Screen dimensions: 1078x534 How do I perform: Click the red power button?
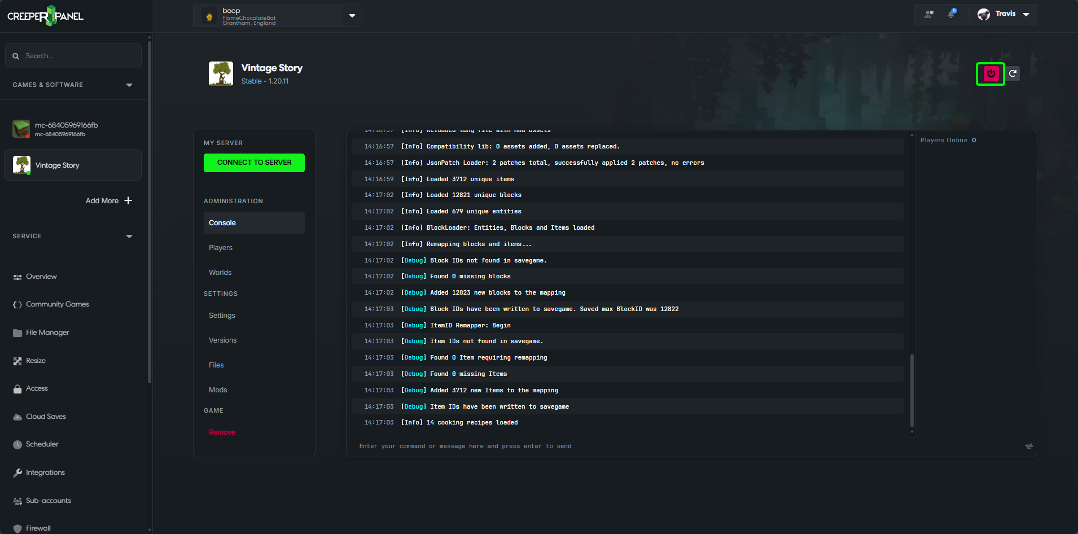tap(991, 73)
